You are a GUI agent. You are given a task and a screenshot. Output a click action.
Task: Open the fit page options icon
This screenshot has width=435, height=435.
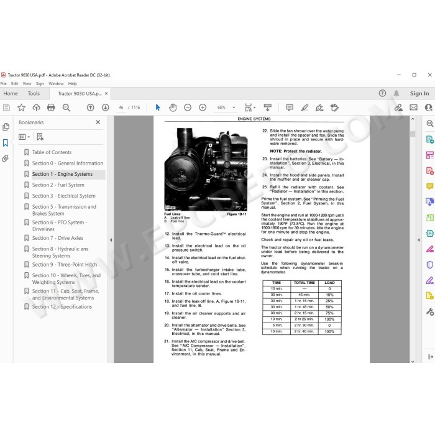pyautogui.click(x=250, y=108)
